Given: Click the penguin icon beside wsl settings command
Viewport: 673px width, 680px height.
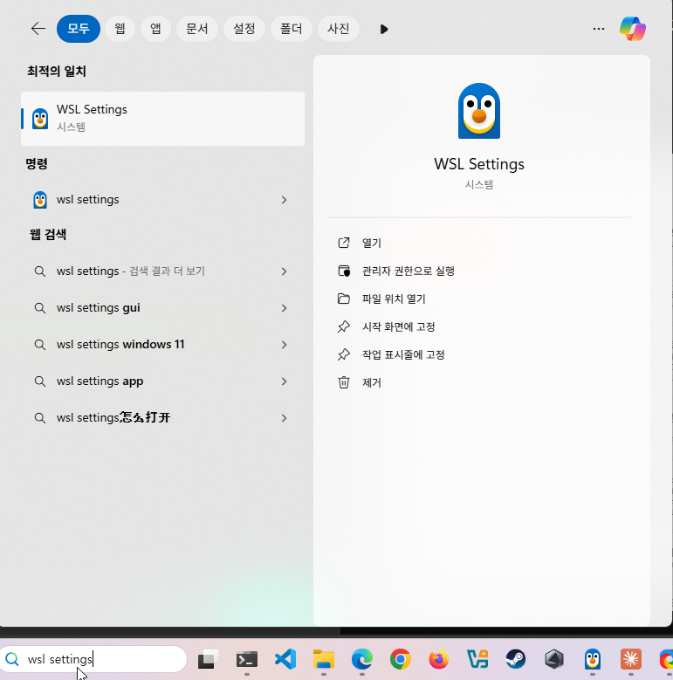Looking at the screenshot, I should click(x=40, y=200).
